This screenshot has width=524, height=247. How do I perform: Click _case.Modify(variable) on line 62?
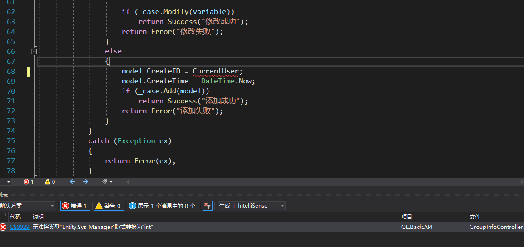[x=184, y=12]
